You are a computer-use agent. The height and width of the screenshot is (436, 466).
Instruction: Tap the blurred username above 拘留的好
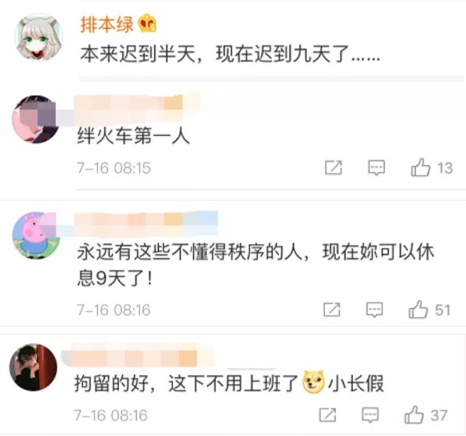click(x=138, y=356)
